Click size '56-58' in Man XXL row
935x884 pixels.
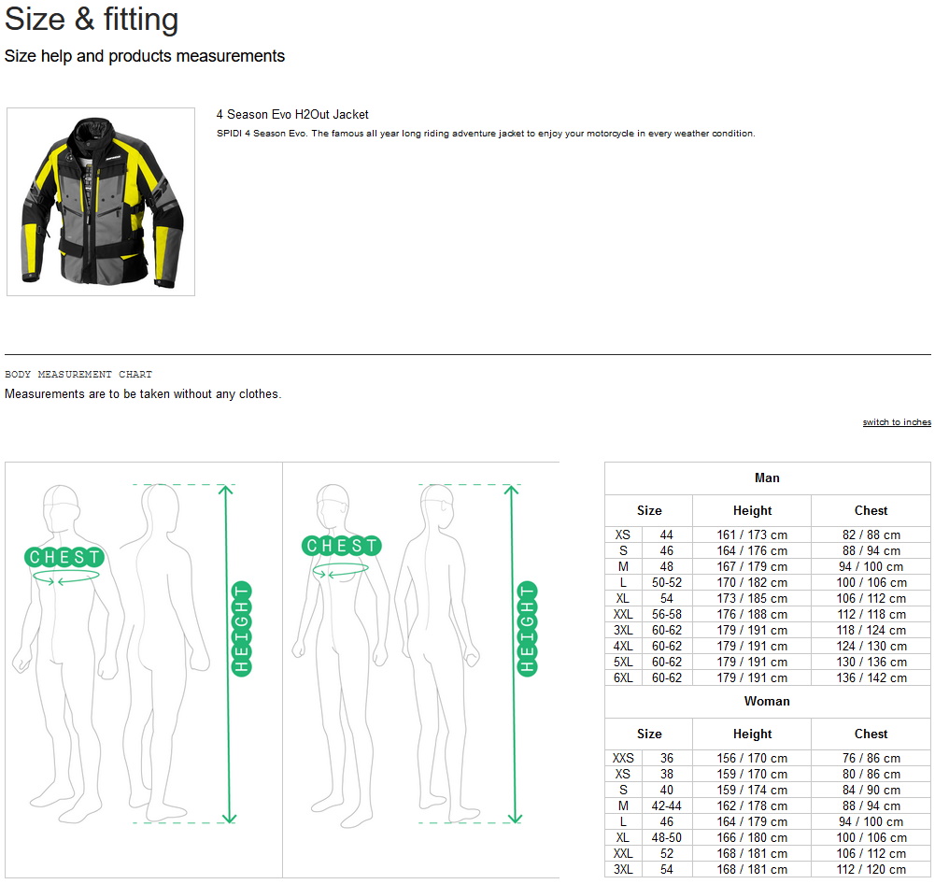pos(667,614)
